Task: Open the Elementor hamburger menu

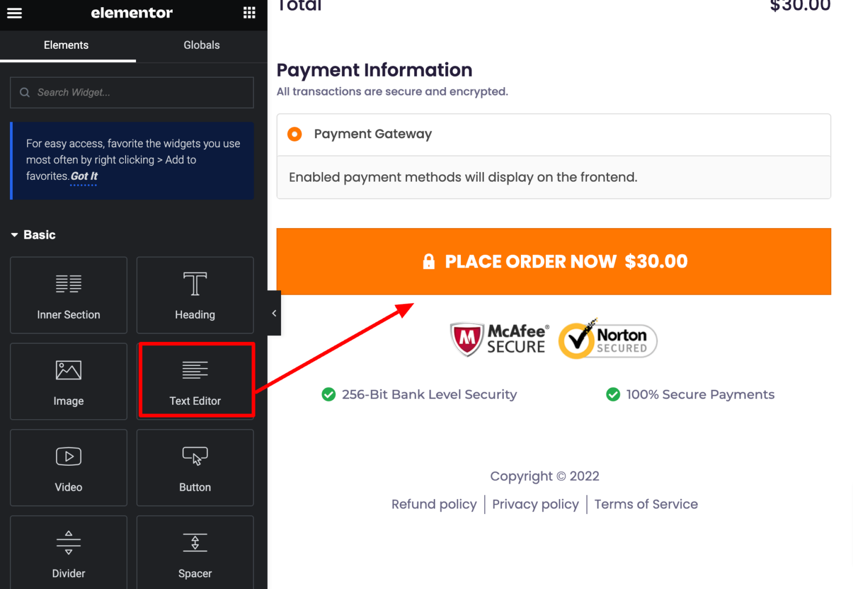Action: point(14,13)
